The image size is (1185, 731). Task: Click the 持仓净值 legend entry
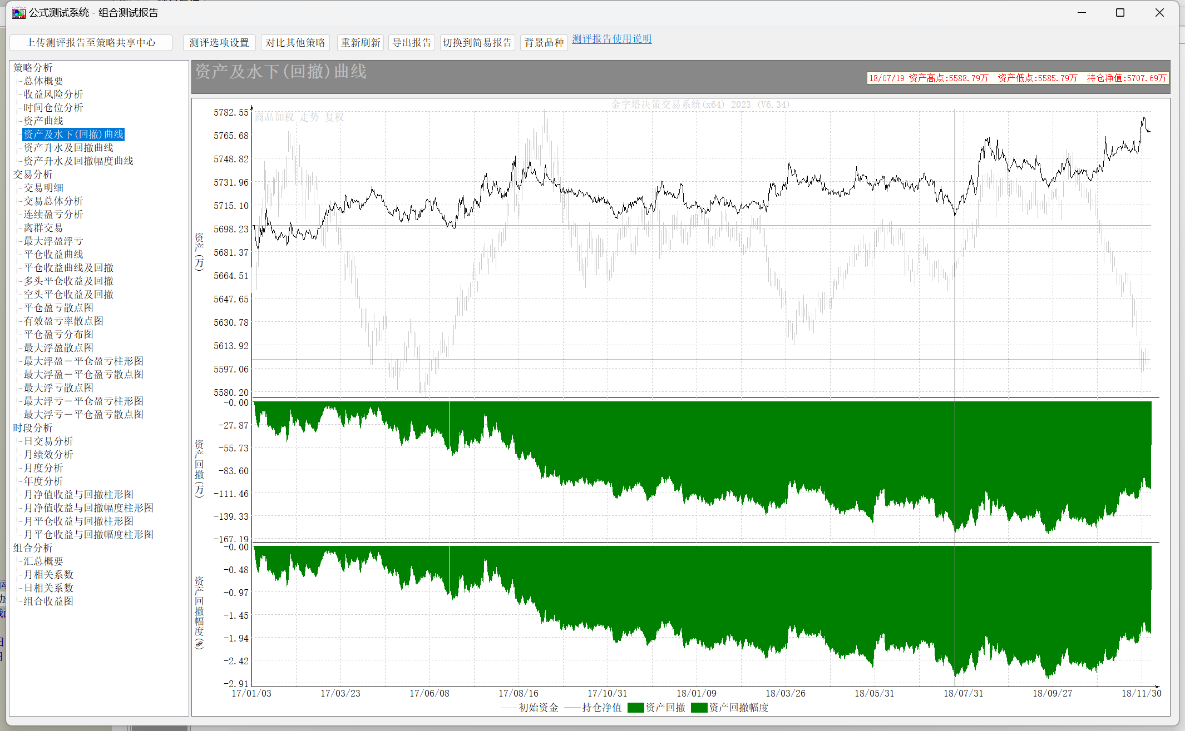pyautogui.click(x=593, y=708)
